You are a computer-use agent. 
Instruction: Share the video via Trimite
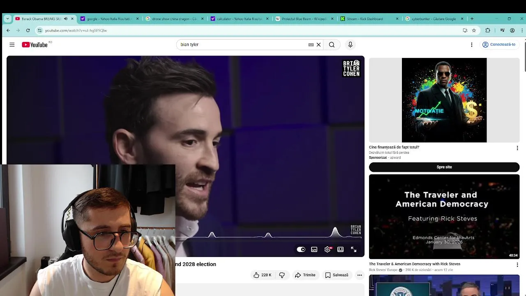tap(305, 275)
